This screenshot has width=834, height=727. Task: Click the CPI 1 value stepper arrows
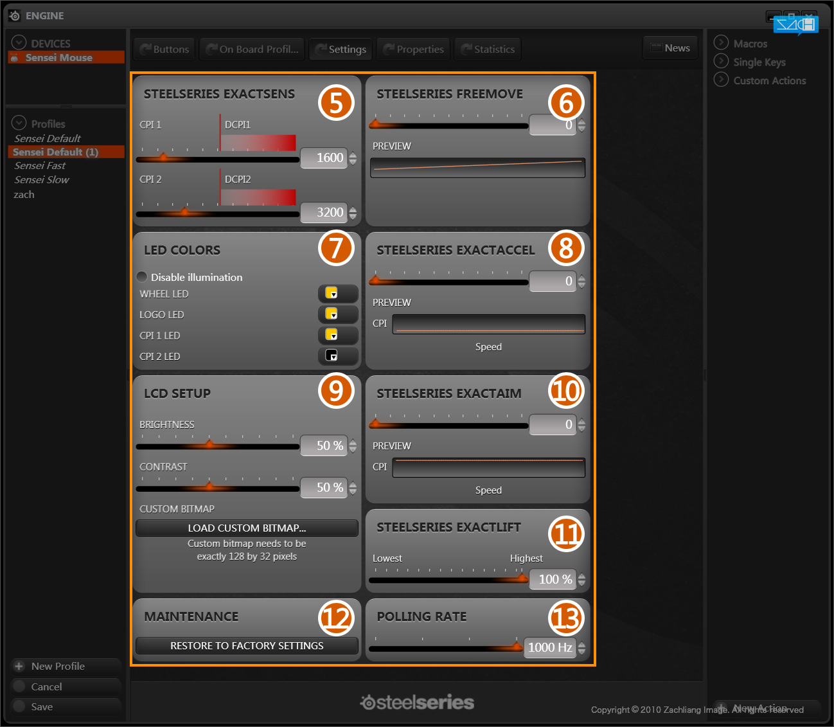[x=353, y=158]
